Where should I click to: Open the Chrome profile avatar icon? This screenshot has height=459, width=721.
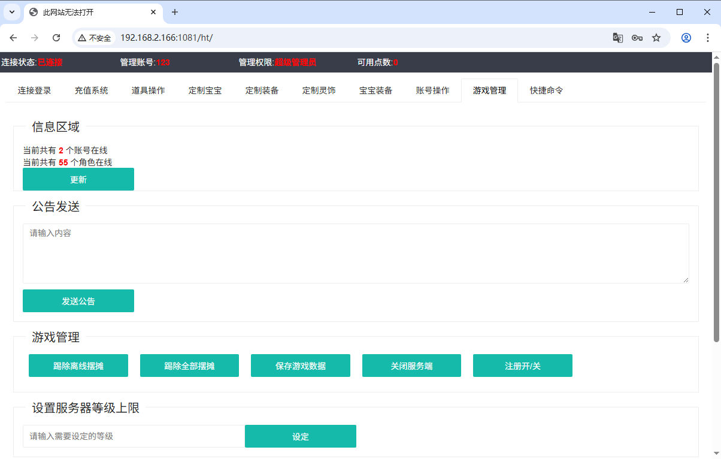pyautogui.click(x=686, y=38)
